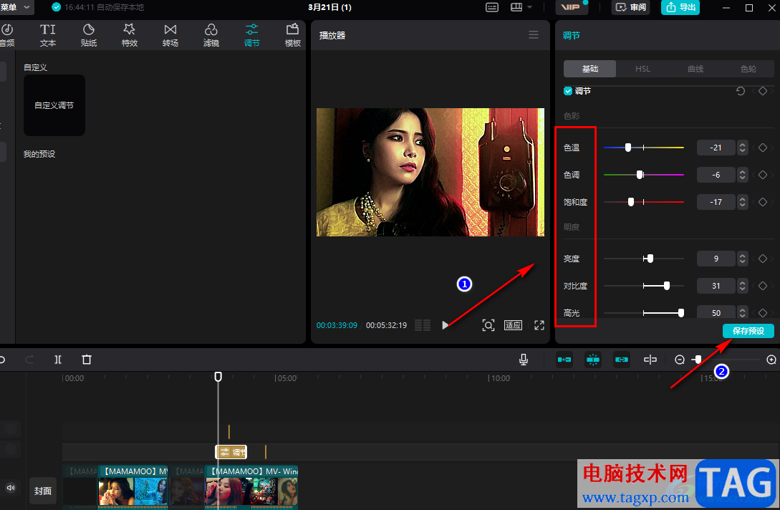Viewport: 780px width, 510px height.
Task: Select the MAMAMOO MV- Wind video clip
Action: [x=251, y=486]
